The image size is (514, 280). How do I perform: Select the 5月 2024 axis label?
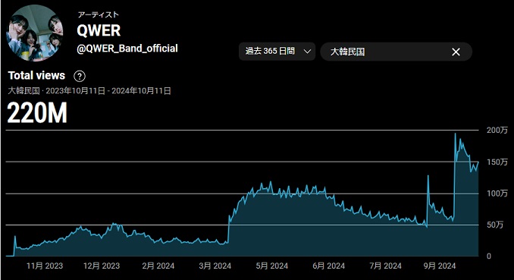point(271,266)
